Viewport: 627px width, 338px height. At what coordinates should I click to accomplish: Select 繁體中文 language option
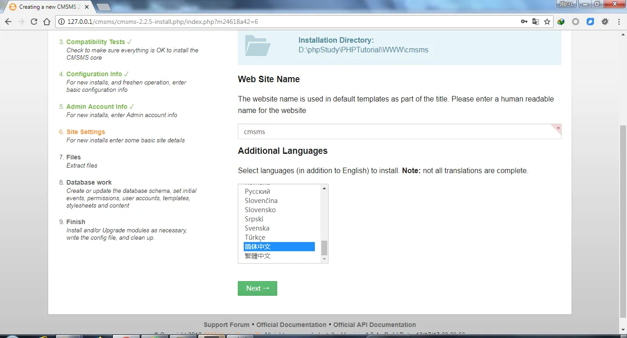258,256
